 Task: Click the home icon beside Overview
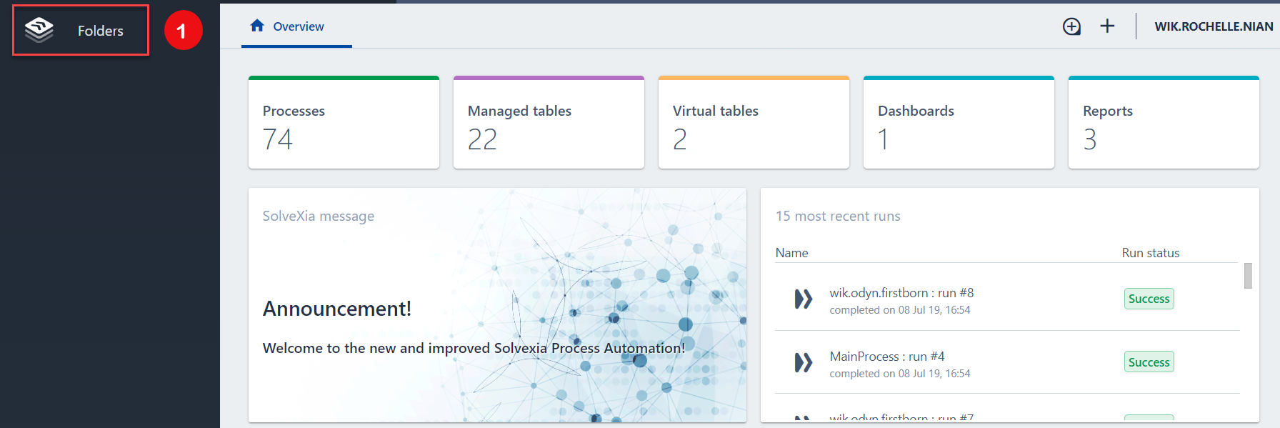click(x=257, y=26)
